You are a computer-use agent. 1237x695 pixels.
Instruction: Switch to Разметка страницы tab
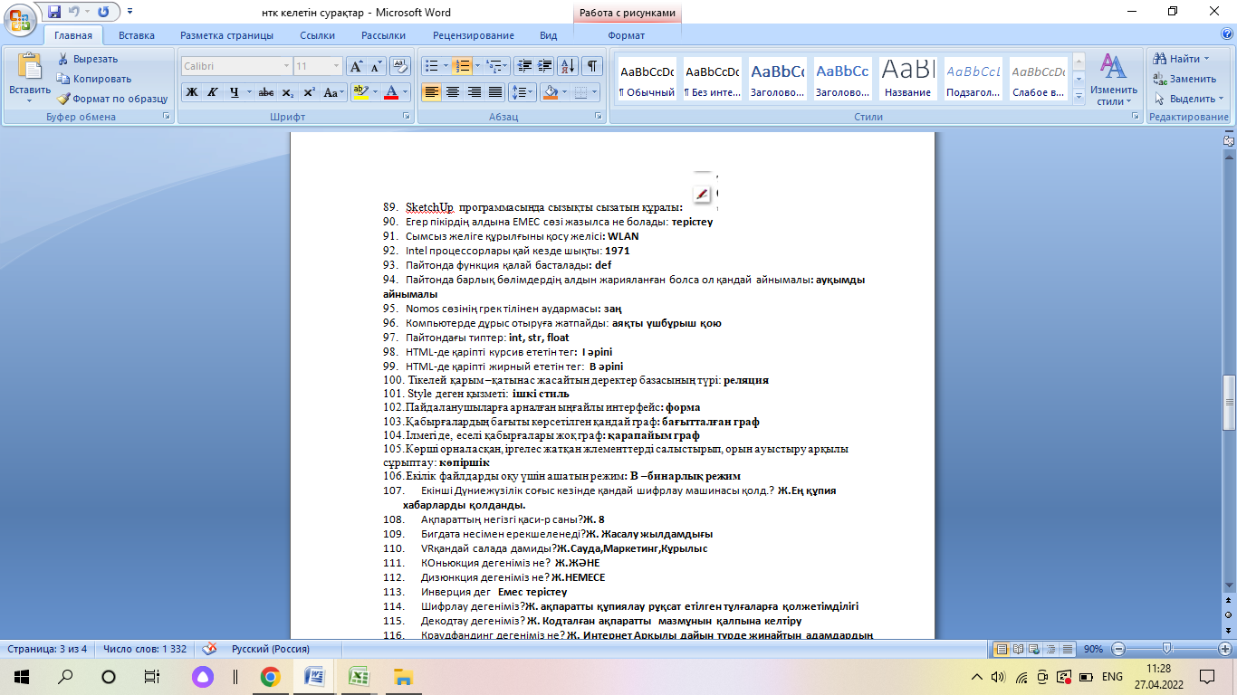pyautogui.click(x=226, y=35)
